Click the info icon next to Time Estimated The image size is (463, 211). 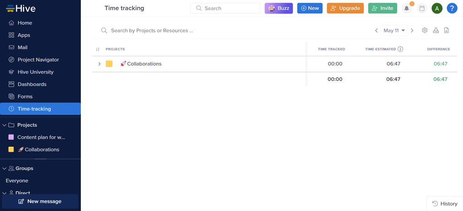[400, 49]
